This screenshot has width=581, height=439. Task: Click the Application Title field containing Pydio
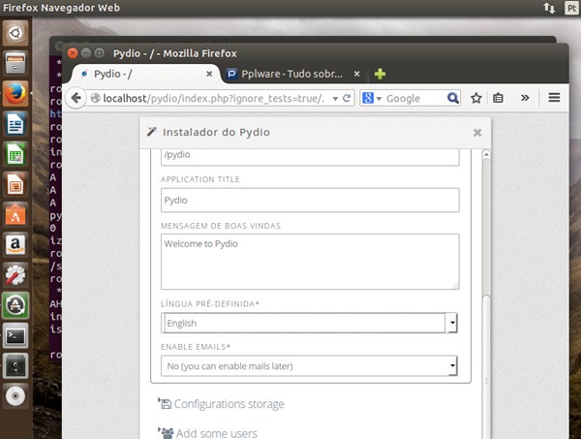point(310,201)
